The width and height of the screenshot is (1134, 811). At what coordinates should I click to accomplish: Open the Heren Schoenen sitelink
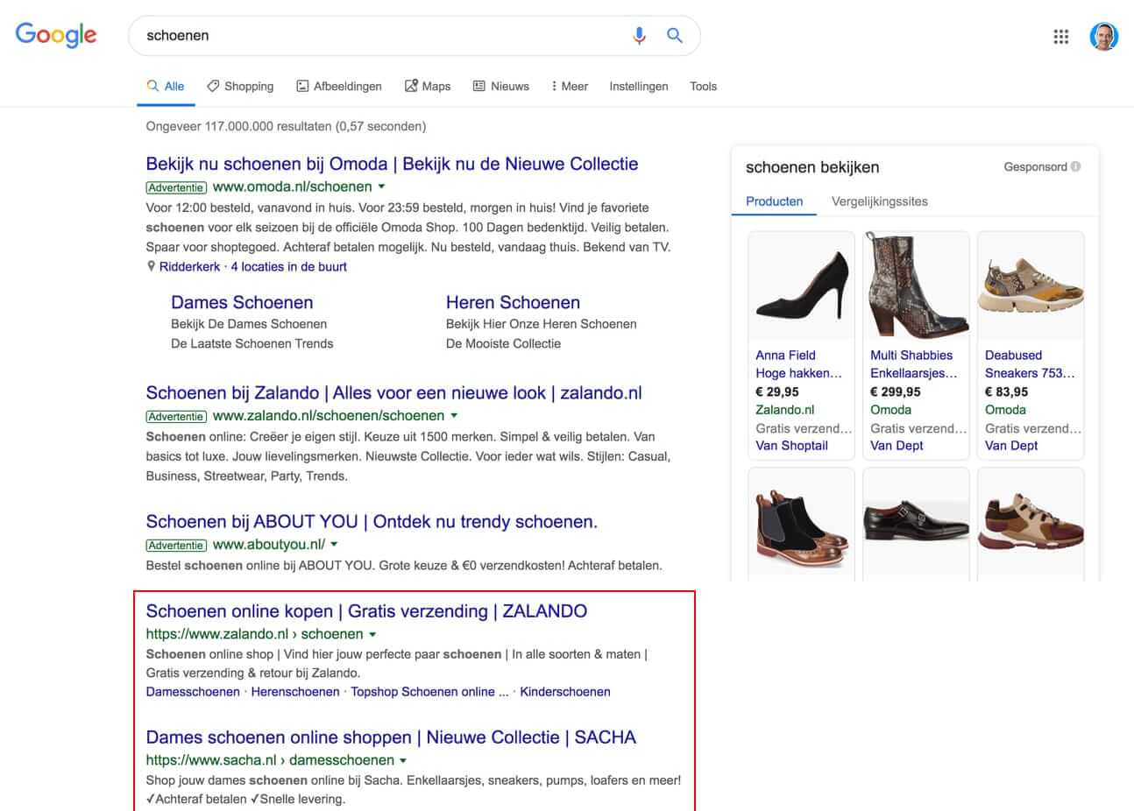click(x=513, y=302)
